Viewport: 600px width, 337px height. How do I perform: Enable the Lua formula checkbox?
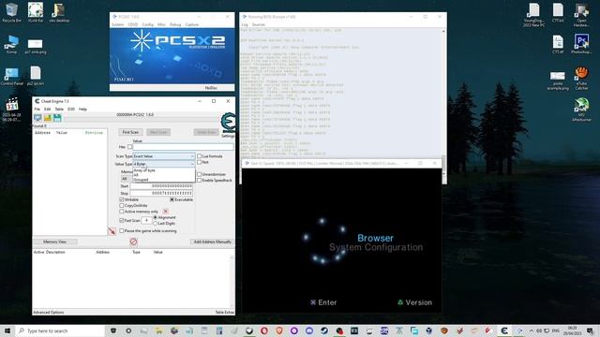199,156
